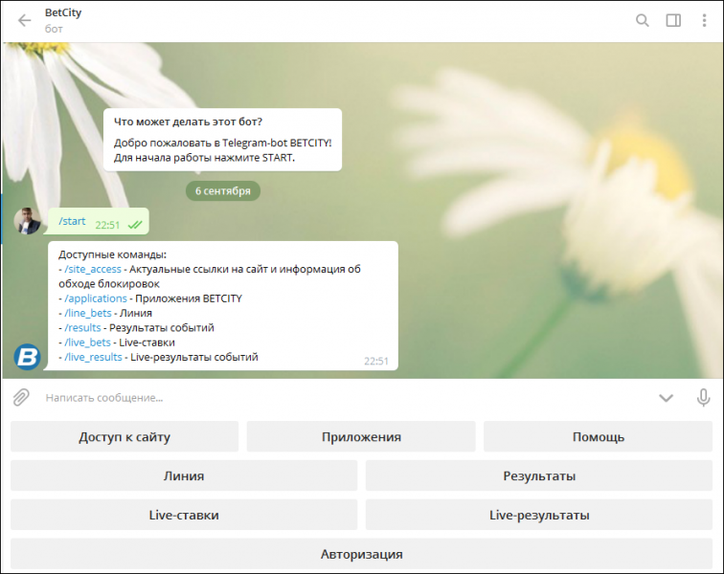724x574 pixels.
Task: Click the 22:51 timestamp on bot message
Action: [375, 362]
